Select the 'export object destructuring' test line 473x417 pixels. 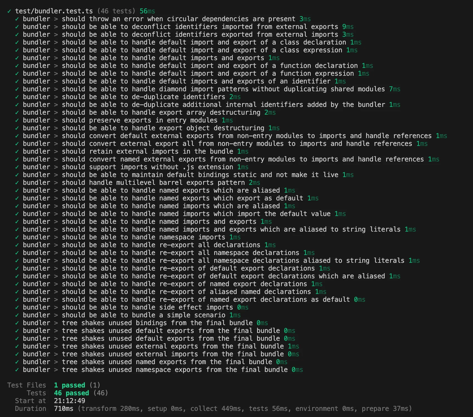(147, 128)
